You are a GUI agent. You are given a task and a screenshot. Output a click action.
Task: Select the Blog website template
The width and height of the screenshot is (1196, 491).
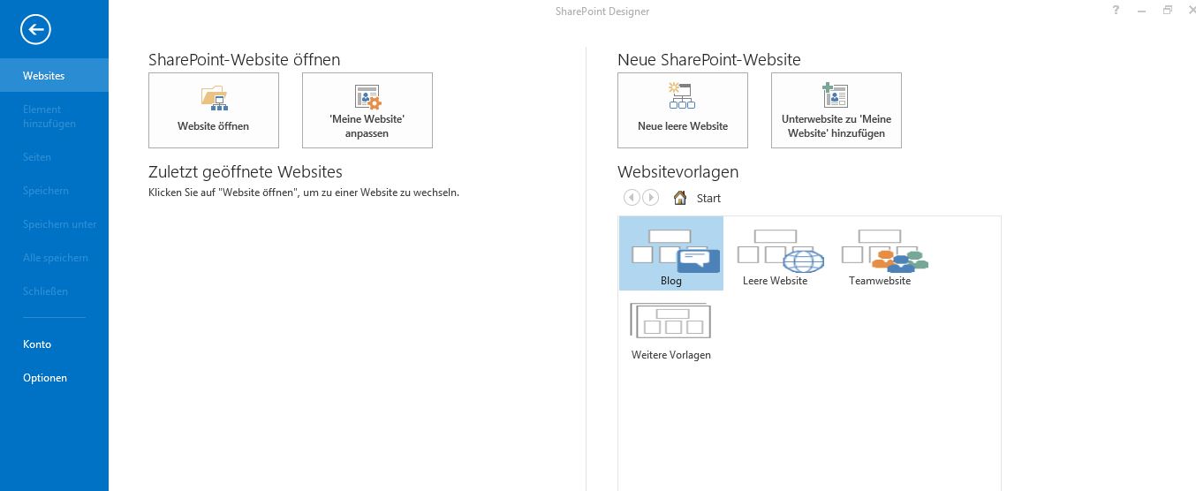(x=671, y=253)
